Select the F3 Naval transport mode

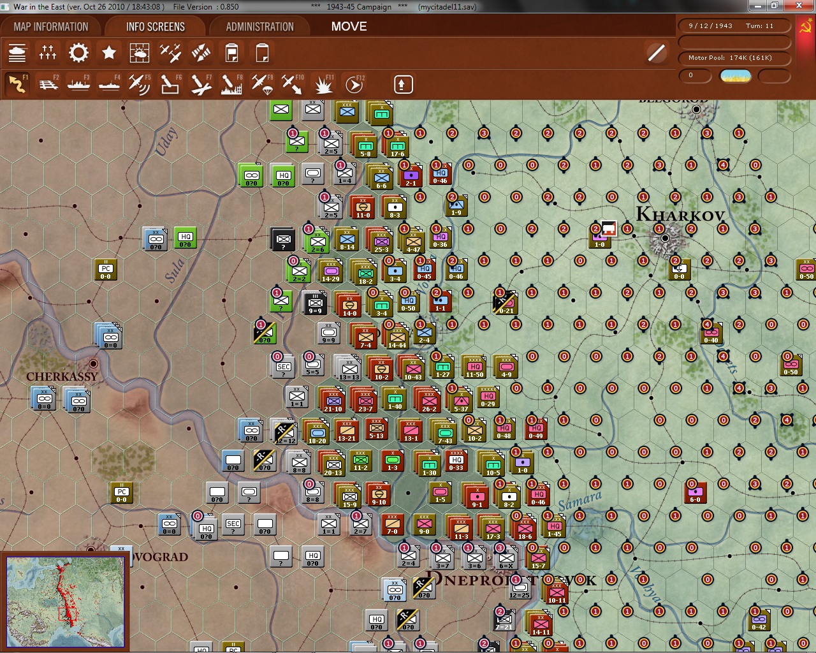[x=78, y=84]
